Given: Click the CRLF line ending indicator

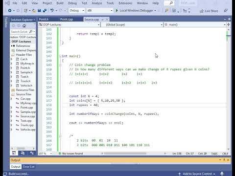Looking at the screenshot, I should [225, 154].
